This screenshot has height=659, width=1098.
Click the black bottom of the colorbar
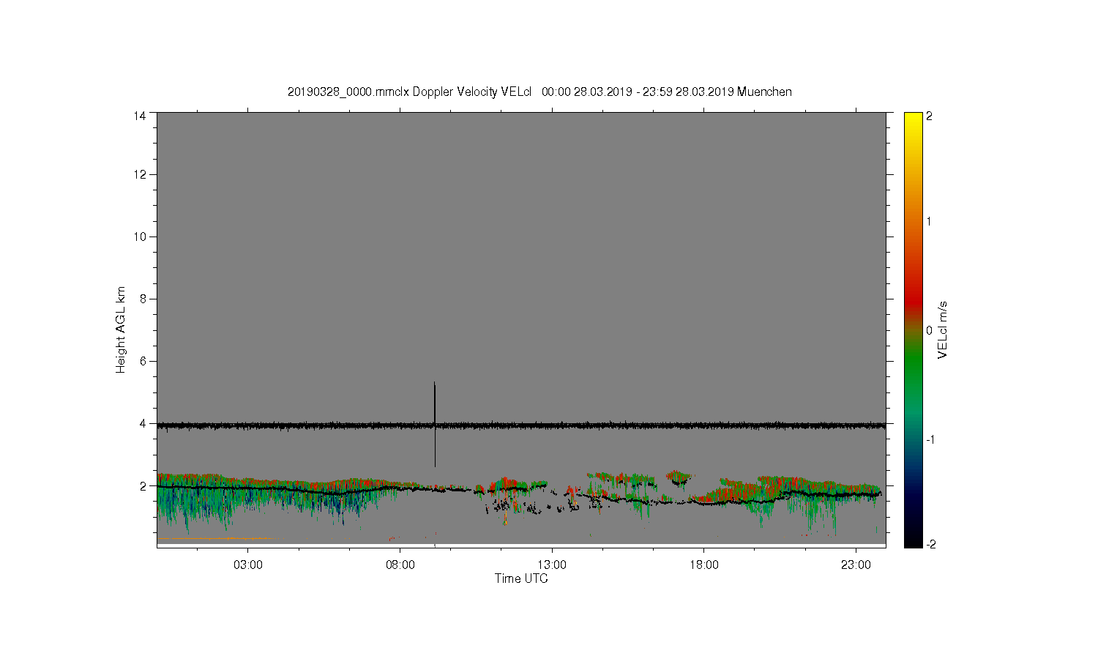(913, 540)
